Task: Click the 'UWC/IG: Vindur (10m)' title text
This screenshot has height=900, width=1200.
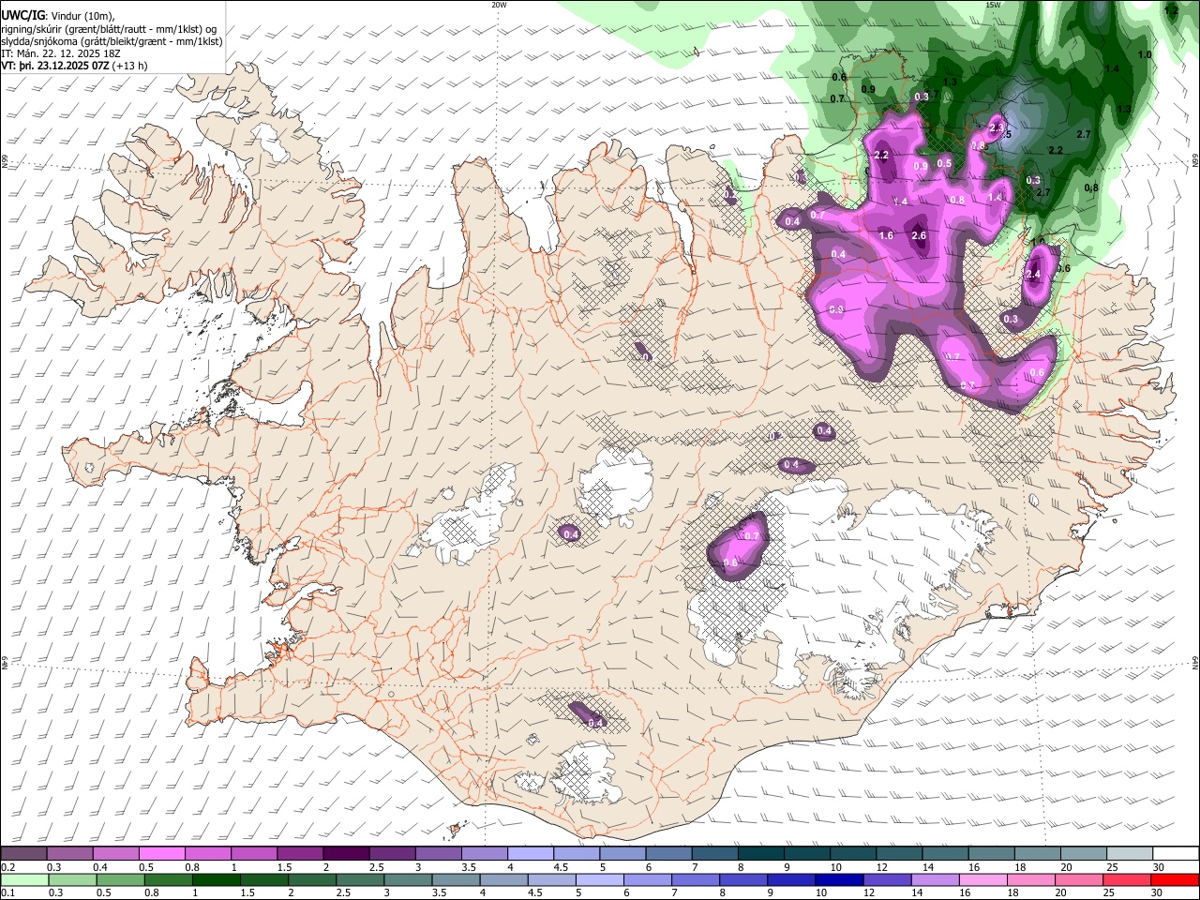Action: pos(57,16)
